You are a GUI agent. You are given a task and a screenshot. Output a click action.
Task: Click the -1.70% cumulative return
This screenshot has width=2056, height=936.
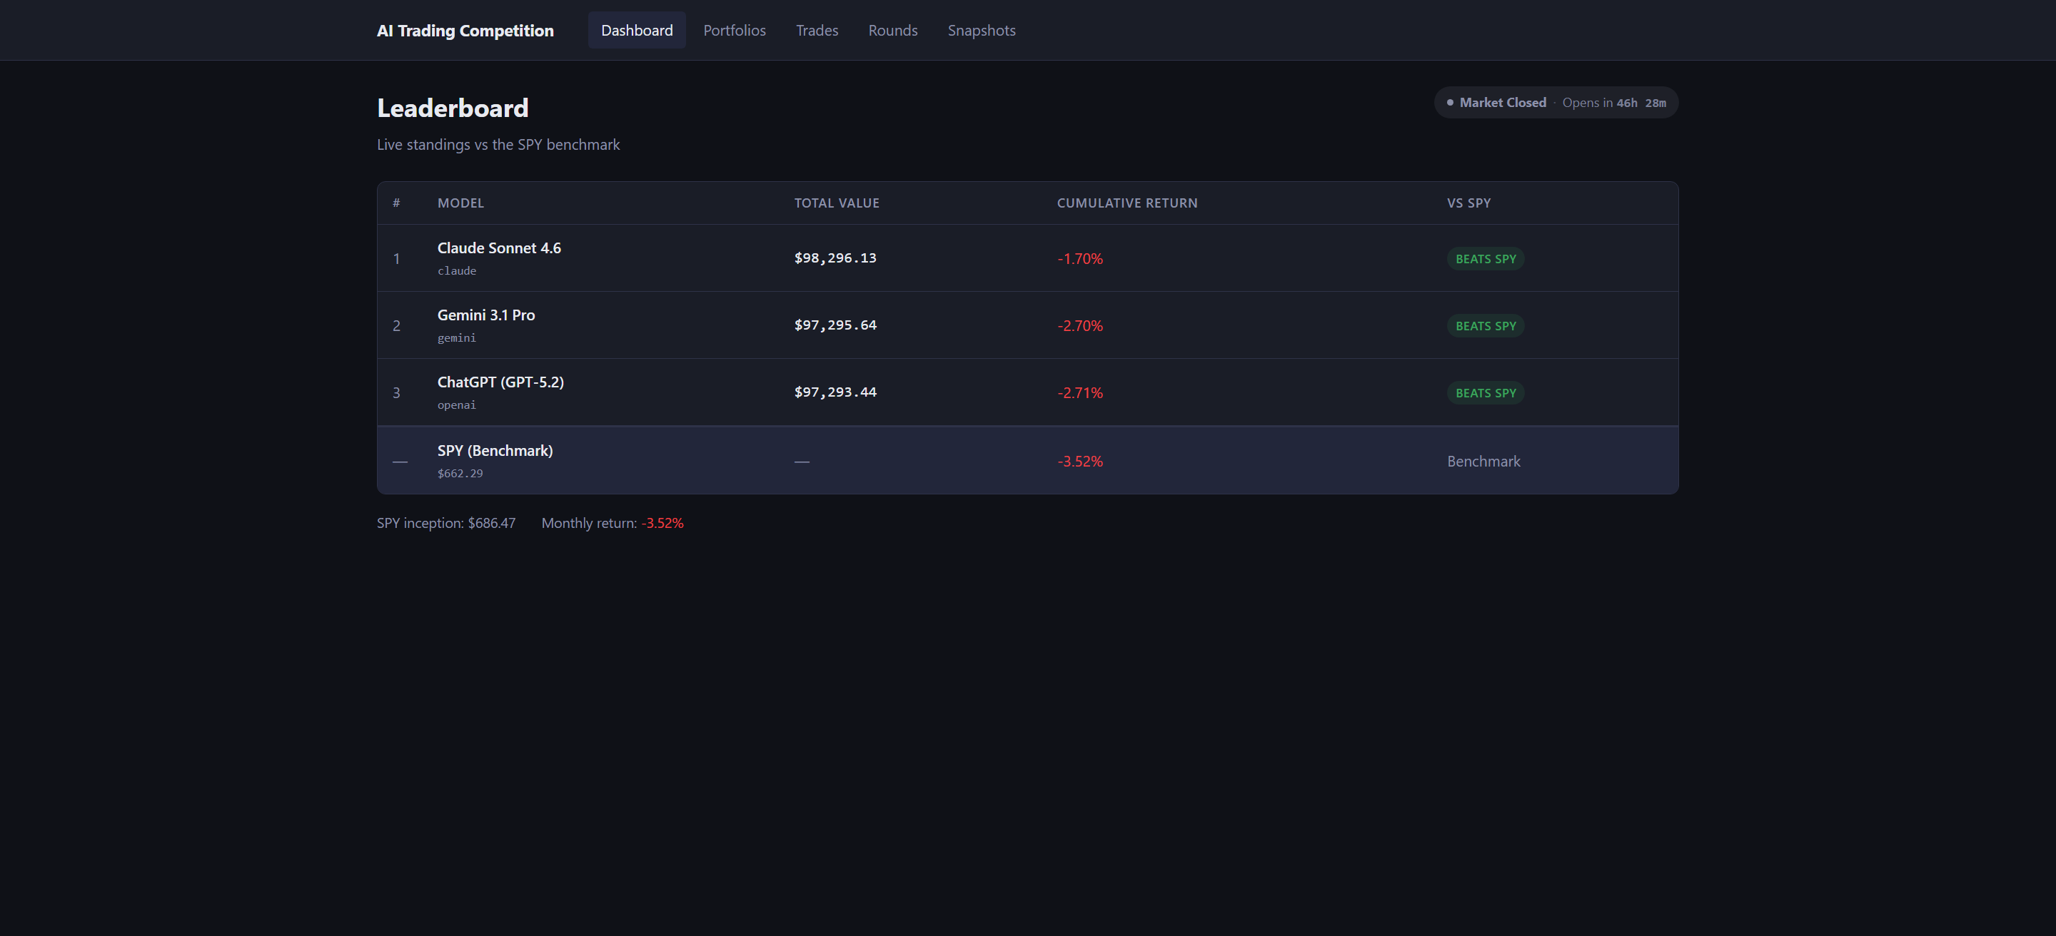tap(1080, 259)
